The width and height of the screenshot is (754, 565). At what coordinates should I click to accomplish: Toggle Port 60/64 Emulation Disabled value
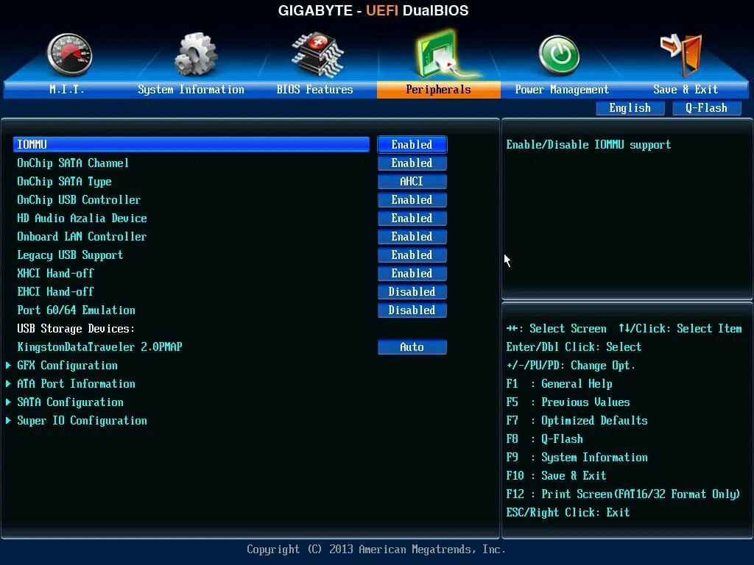[x=412, y=310]
